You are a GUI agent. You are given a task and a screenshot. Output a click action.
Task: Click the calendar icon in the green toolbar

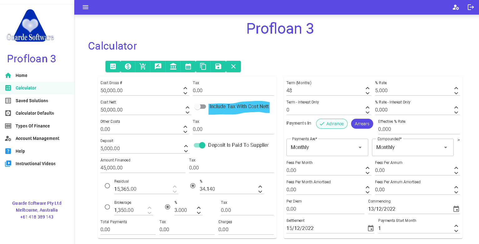[x=188, y=66]
